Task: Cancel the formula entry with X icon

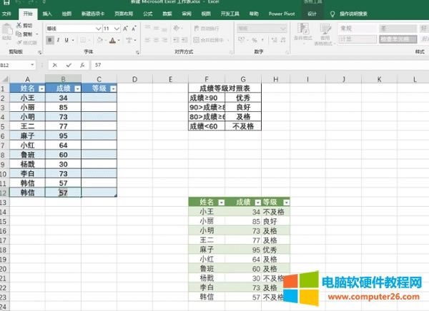Action: (x=55, y=64)
